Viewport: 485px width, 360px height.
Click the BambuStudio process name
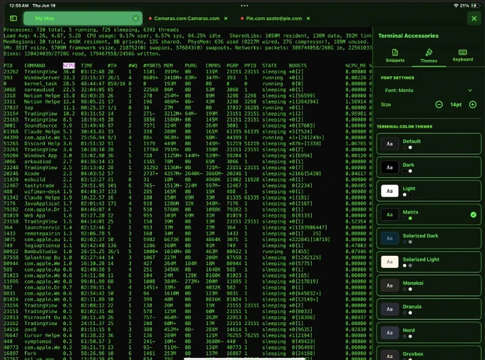(41, 252)
